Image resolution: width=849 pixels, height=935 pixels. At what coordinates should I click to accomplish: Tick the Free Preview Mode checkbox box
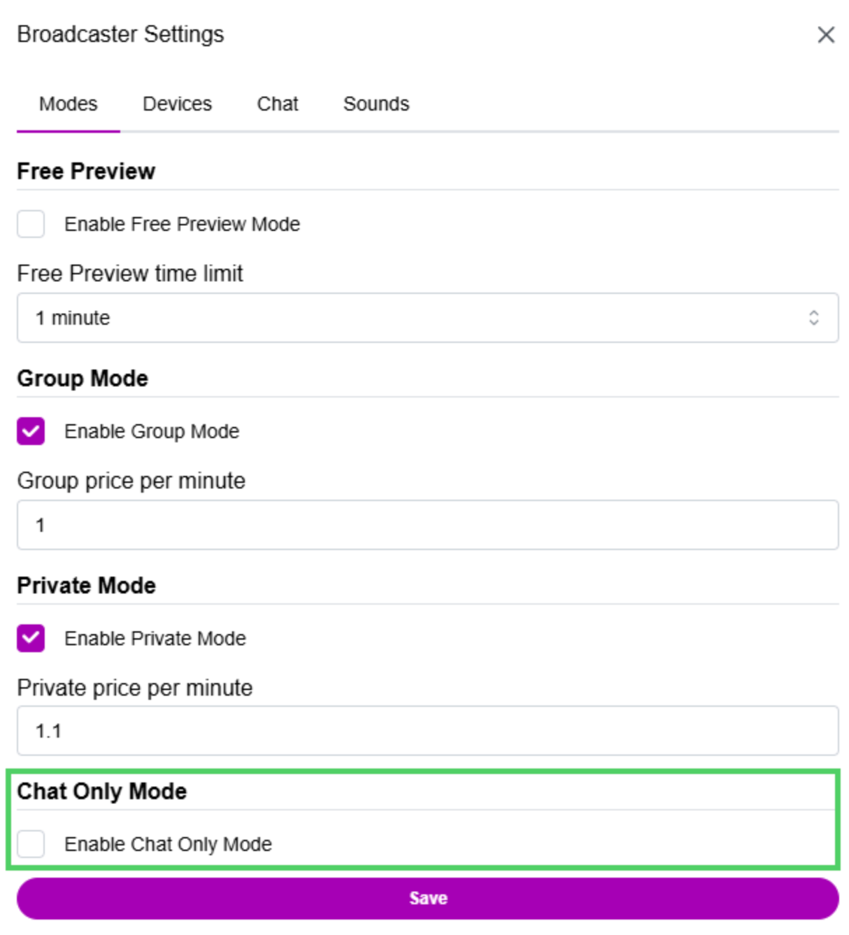(x=31, y=224)
